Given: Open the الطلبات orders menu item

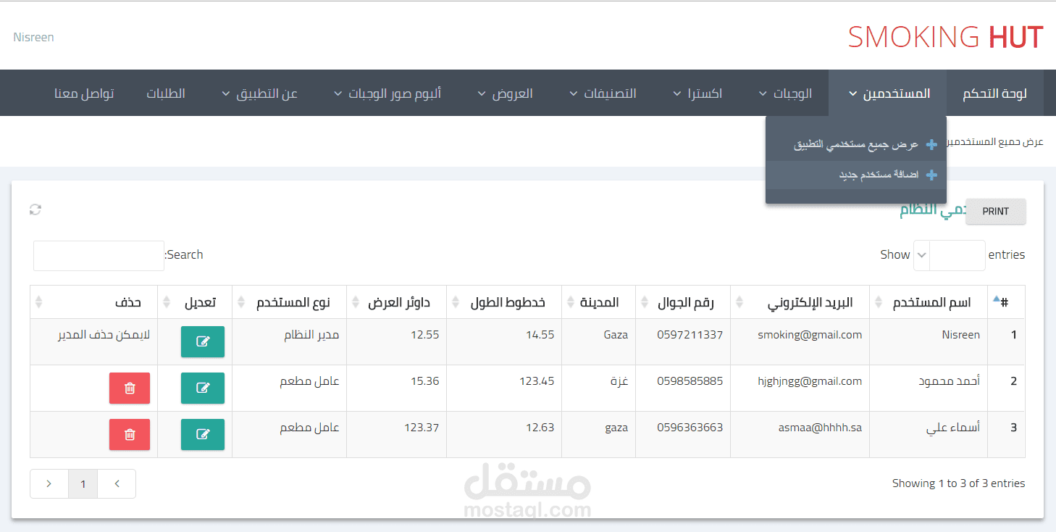Looking at the screenshot, I should click(x=166, y=93).
